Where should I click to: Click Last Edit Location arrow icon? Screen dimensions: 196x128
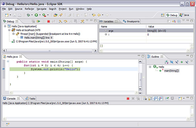point(94,15)
